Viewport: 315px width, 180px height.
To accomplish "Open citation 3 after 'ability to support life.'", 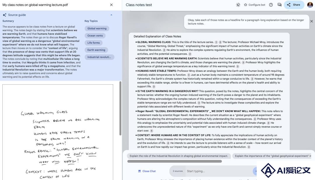I will [x=154, y=87].
